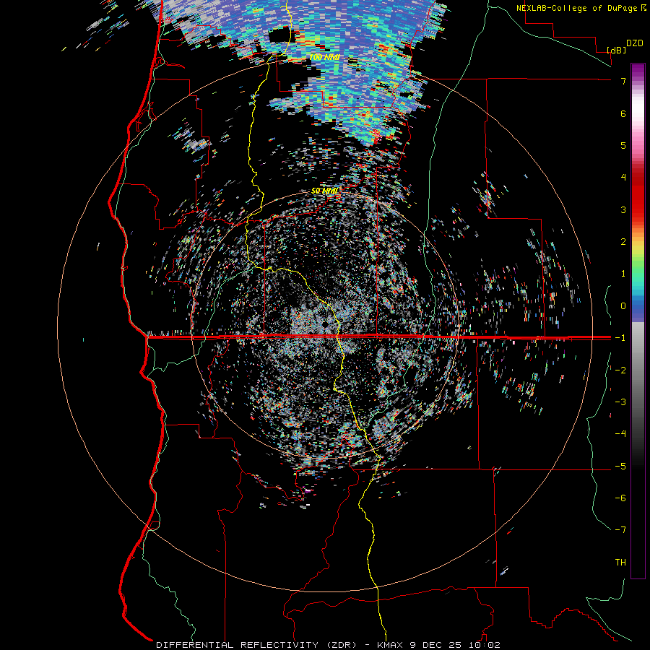Click the 0 value on the scale
Viewport: 650px width, 650px height.
623,306
